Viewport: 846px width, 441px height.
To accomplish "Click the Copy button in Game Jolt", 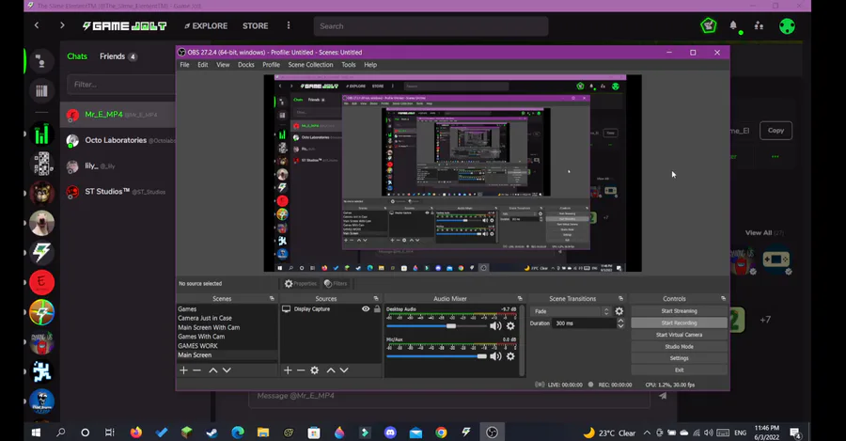I will click(x=775, y=130).
